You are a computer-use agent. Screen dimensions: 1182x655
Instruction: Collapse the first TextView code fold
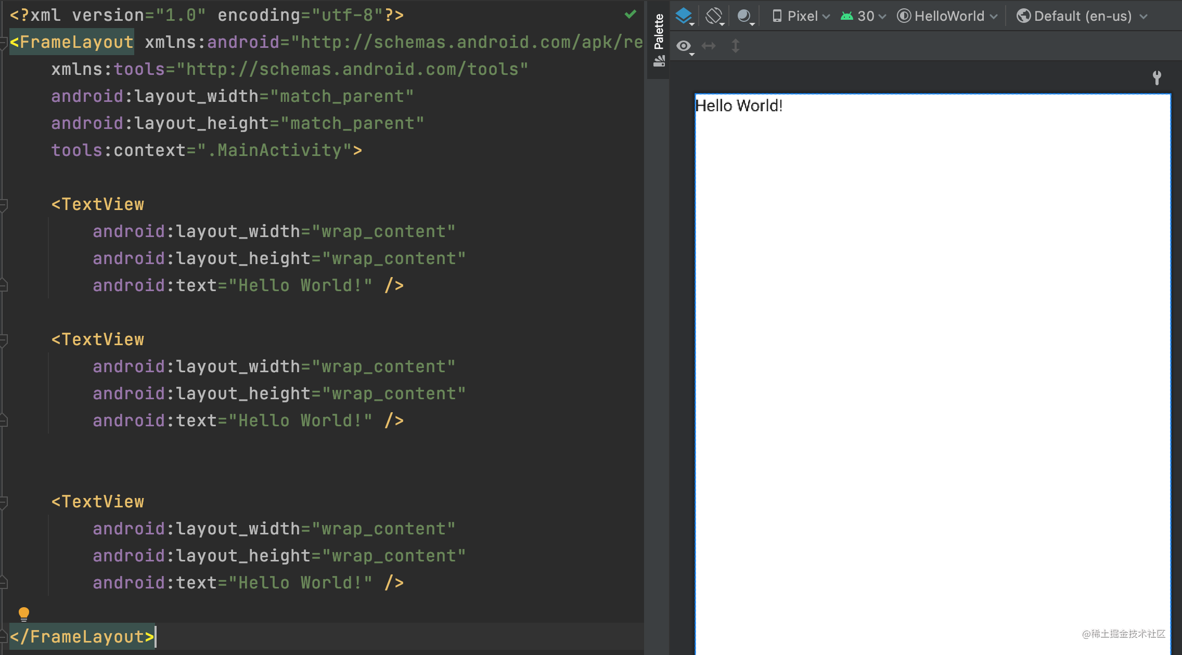pos(4,205)
